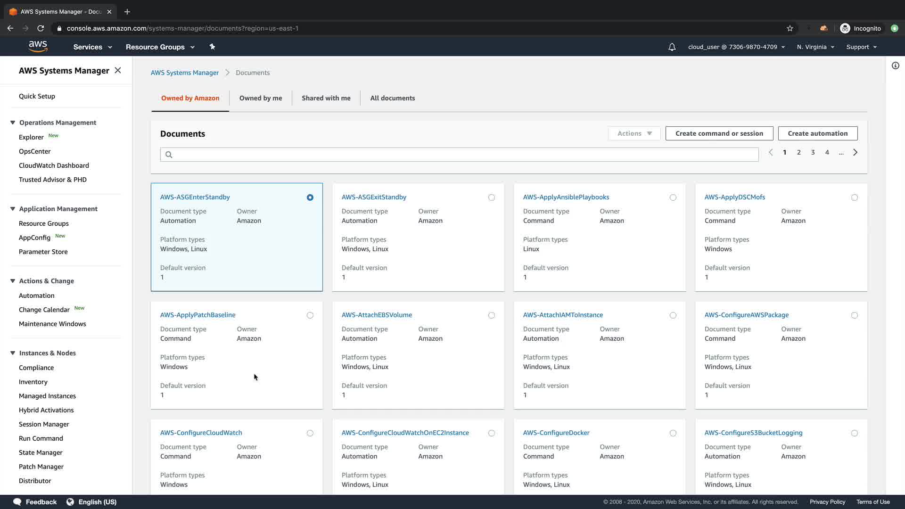Close the AWS Systems Manager sidebar
905x509 pixels.
tap(118, 70)
